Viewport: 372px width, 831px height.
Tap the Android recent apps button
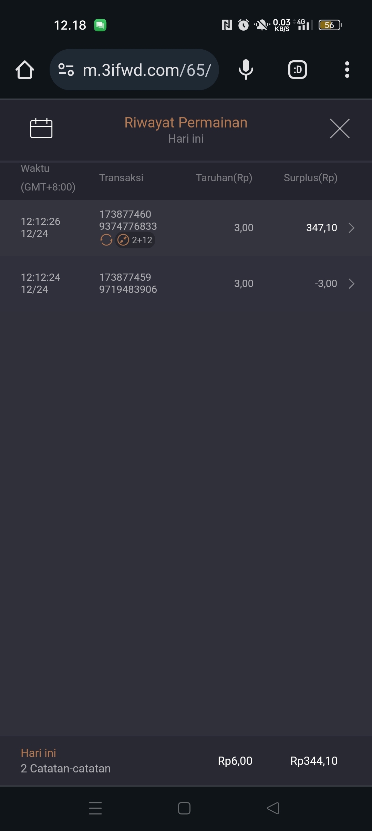coord(95,808)
